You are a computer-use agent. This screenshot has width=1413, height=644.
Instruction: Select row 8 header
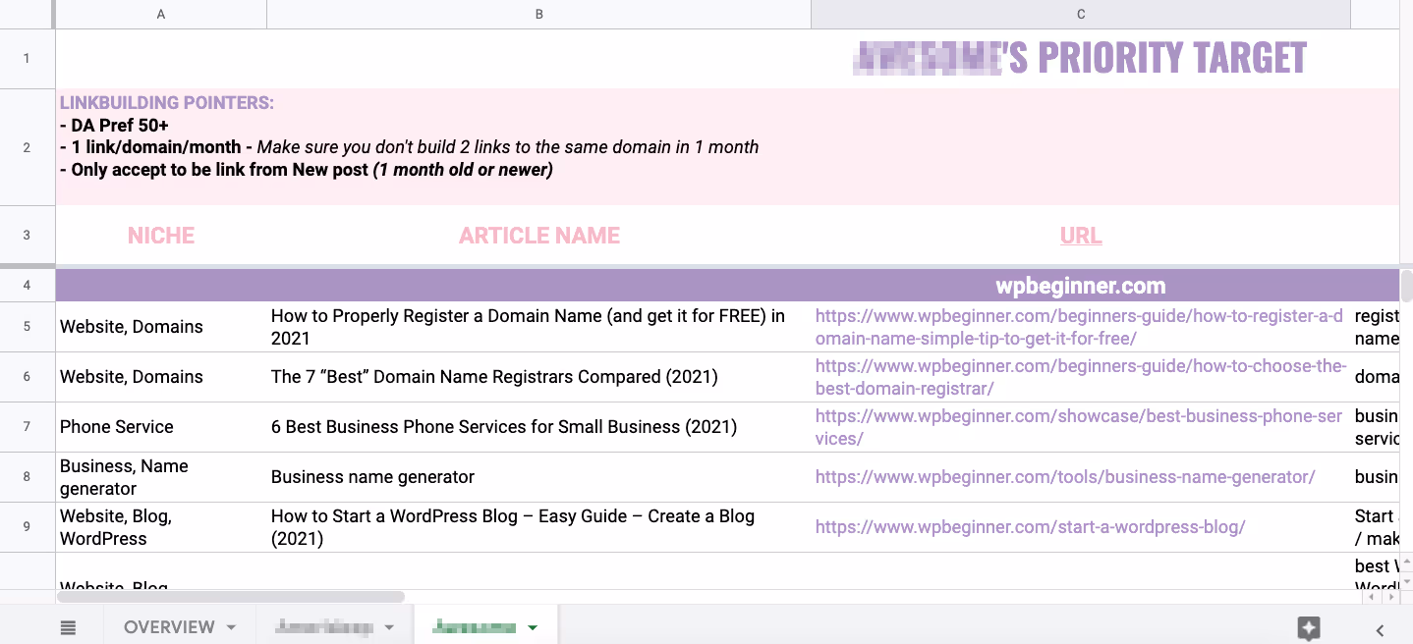coord(28,477)
